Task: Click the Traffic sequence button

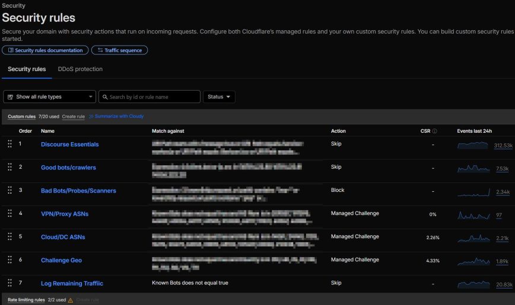Action: point(119,50)
